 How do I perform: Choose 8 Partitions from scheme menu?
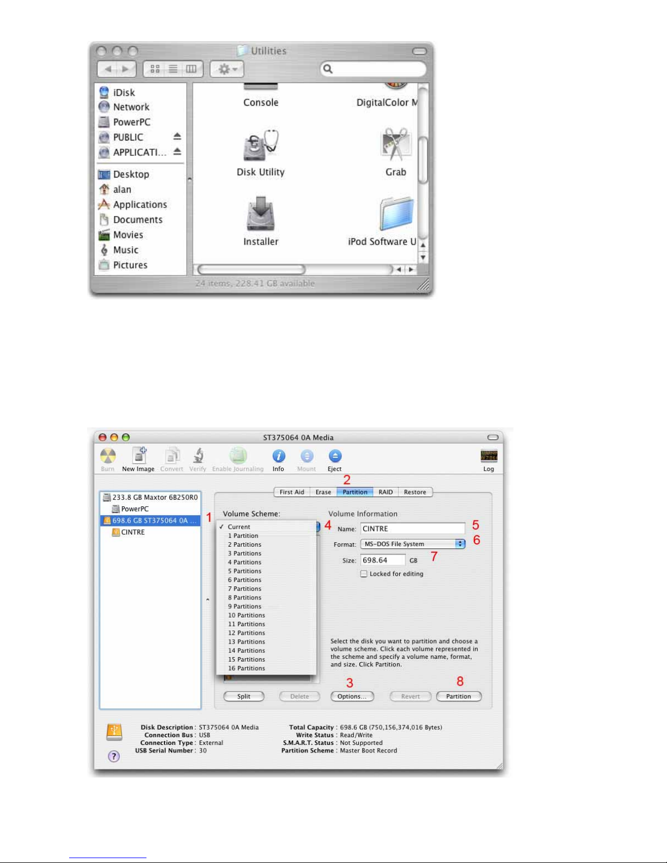point(266,598)
